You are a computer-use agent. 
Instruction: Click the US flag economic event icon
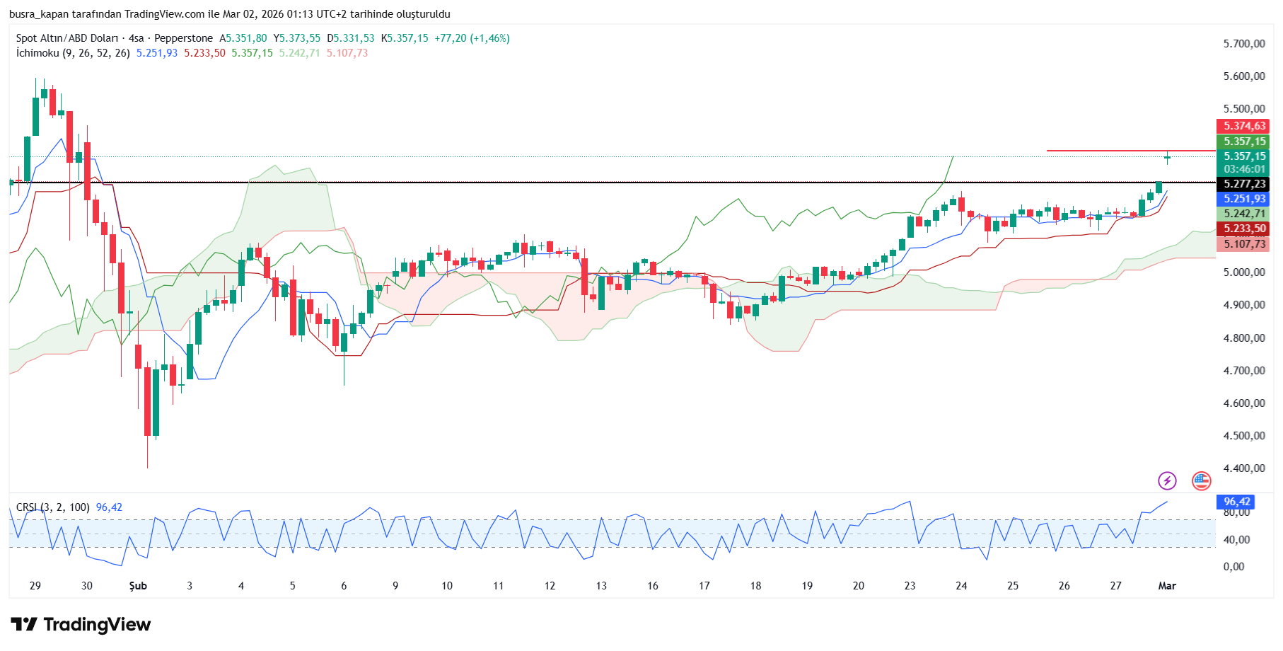click(1201, 481)
